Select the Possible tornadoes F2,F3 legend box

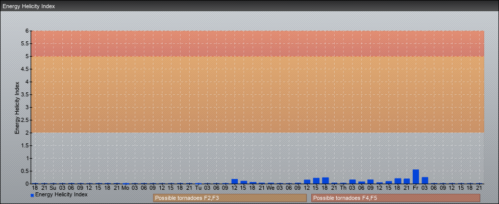pyautogui.click(x=230, y=198)
